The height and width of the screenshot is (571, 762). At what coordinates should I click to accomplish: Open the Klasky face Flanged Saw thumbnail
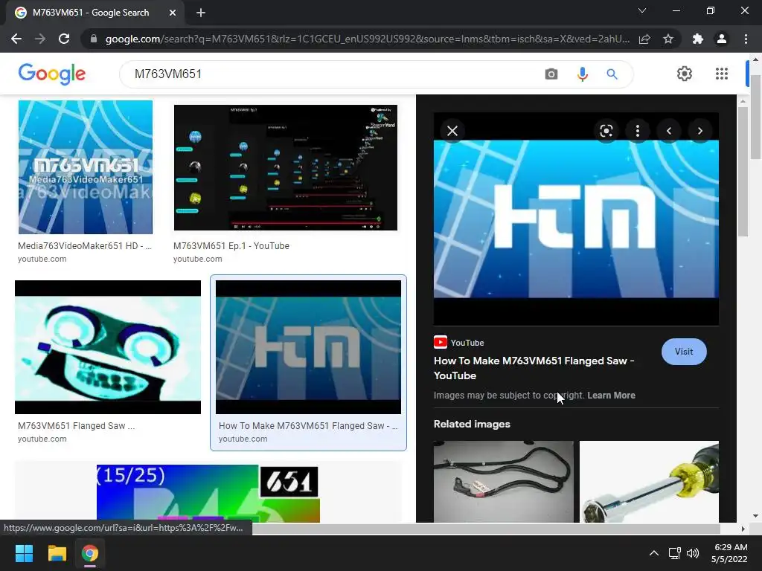point(108,347)
